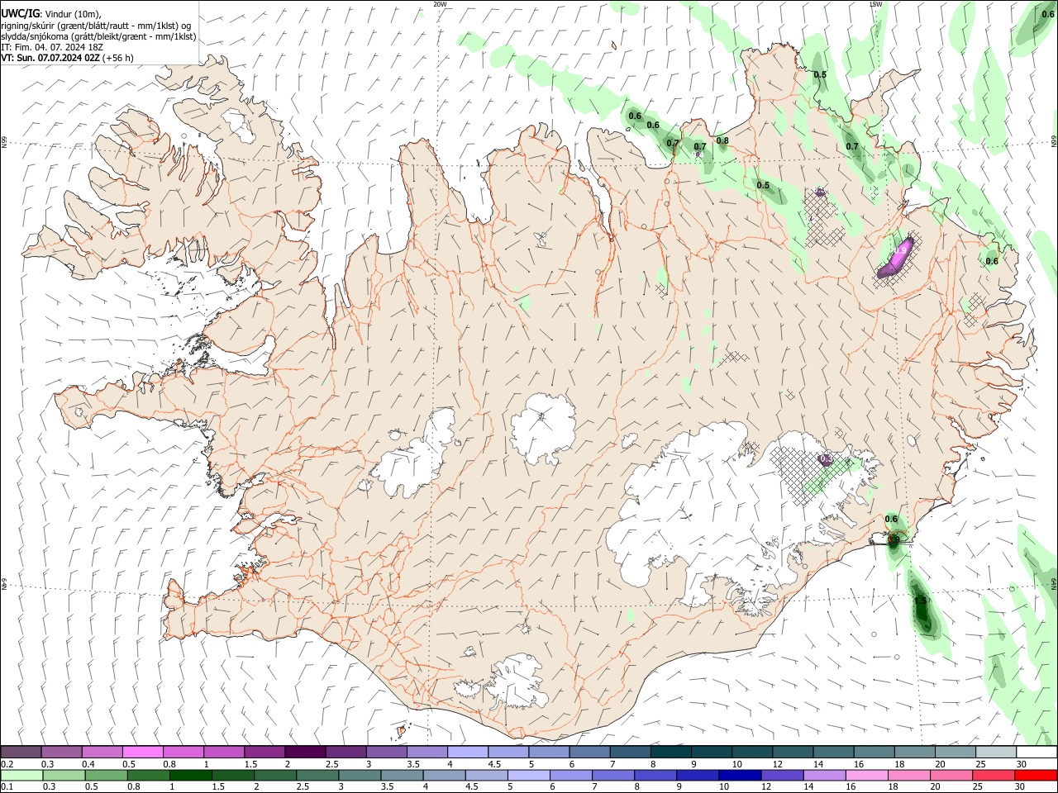The height and width of the screenshot is (793, 1058).
Task: Select snow scale swatch between 0.2 and 0.3
Action: coord(21,753)
